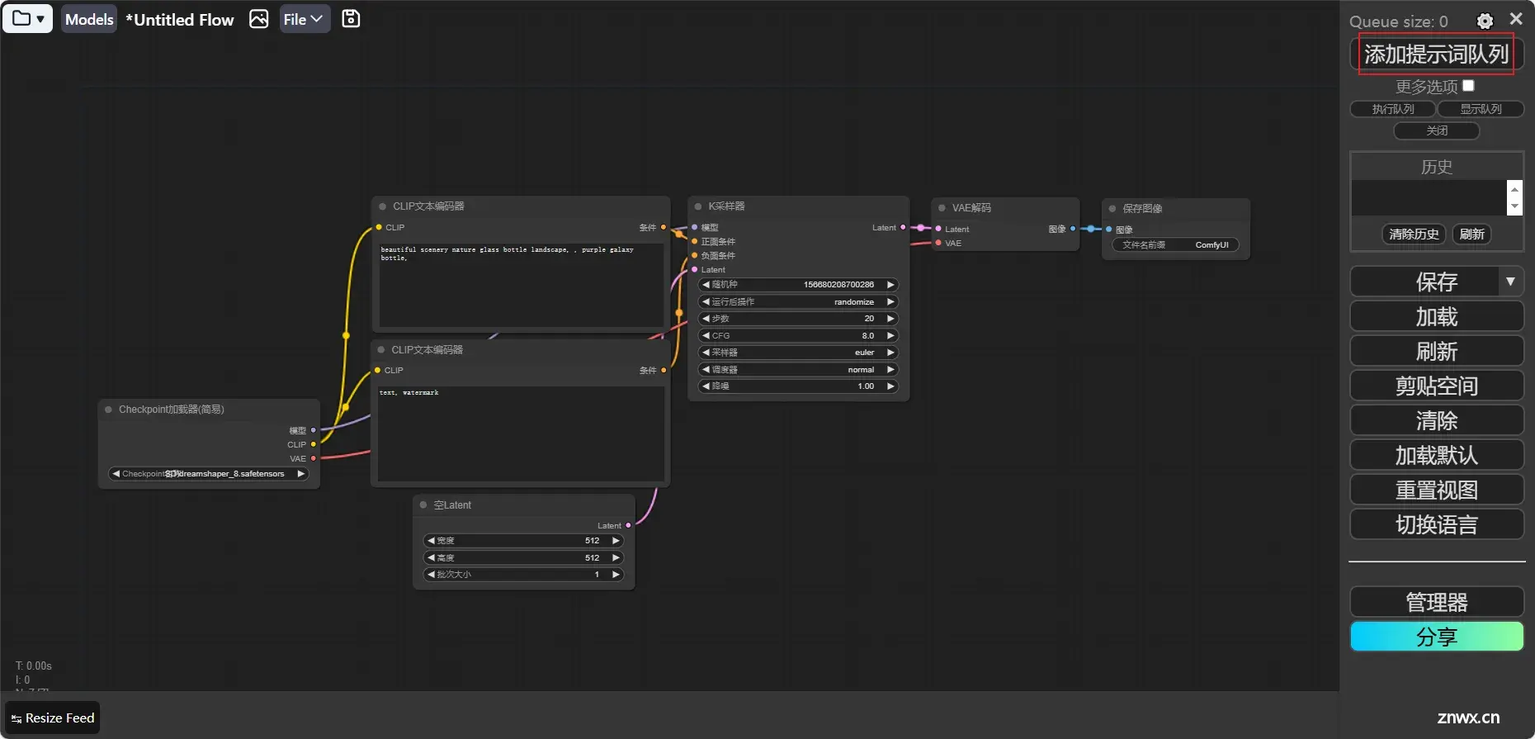Click the large 刷新 button
Screen dimensions: 1535x739
coord(1437,351)
